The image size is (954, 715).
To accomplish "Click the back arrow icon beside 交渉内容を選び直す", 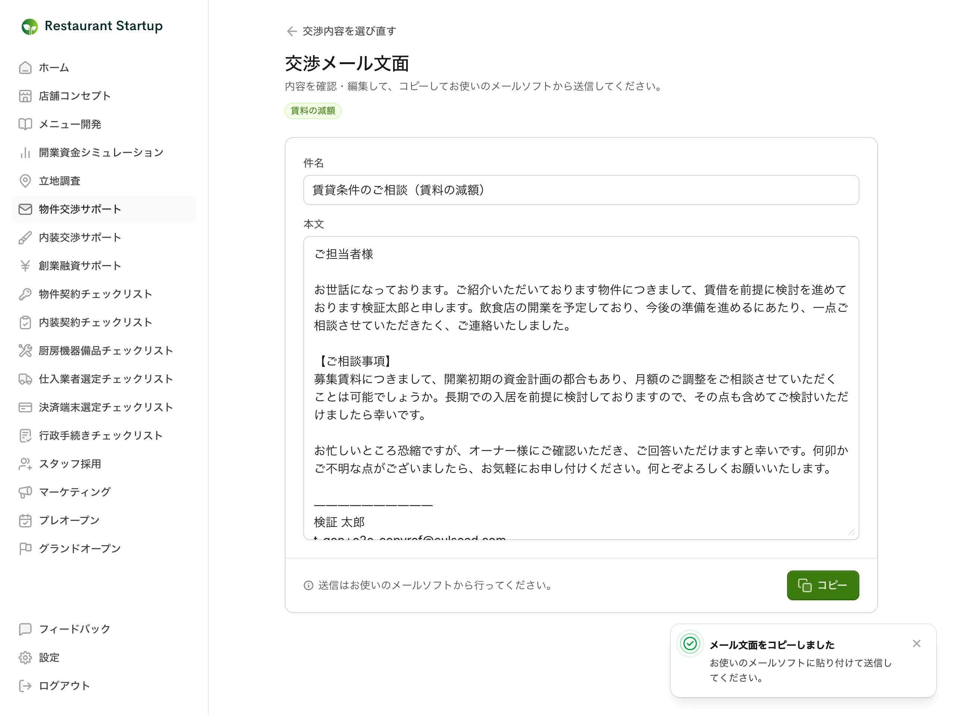I will [x=292, y=31].
